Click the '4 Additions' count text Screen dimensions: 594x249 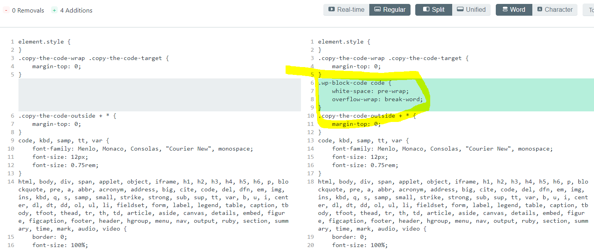pos(76,11)
